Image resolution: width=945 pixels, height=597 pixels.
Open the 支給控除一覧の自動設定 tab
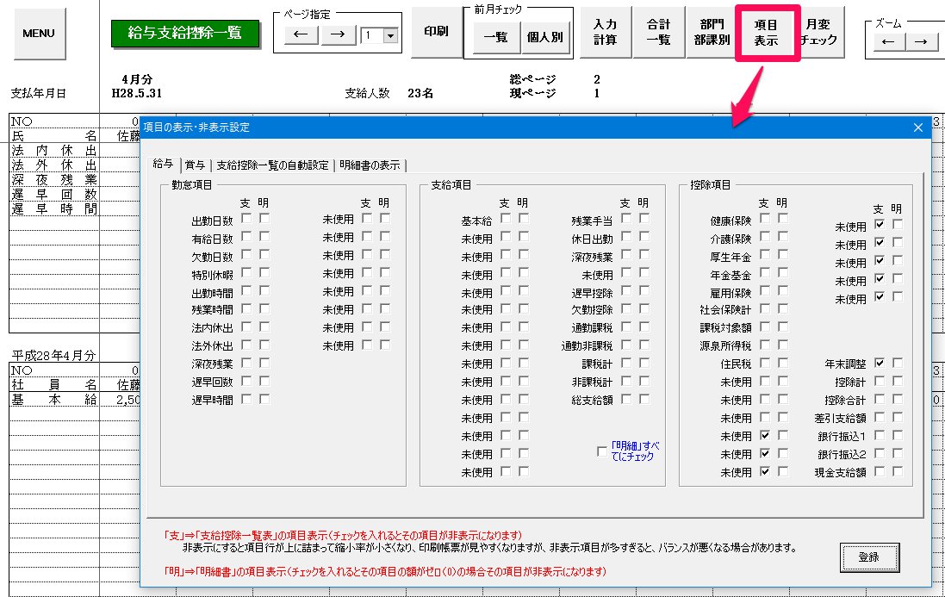272,165
